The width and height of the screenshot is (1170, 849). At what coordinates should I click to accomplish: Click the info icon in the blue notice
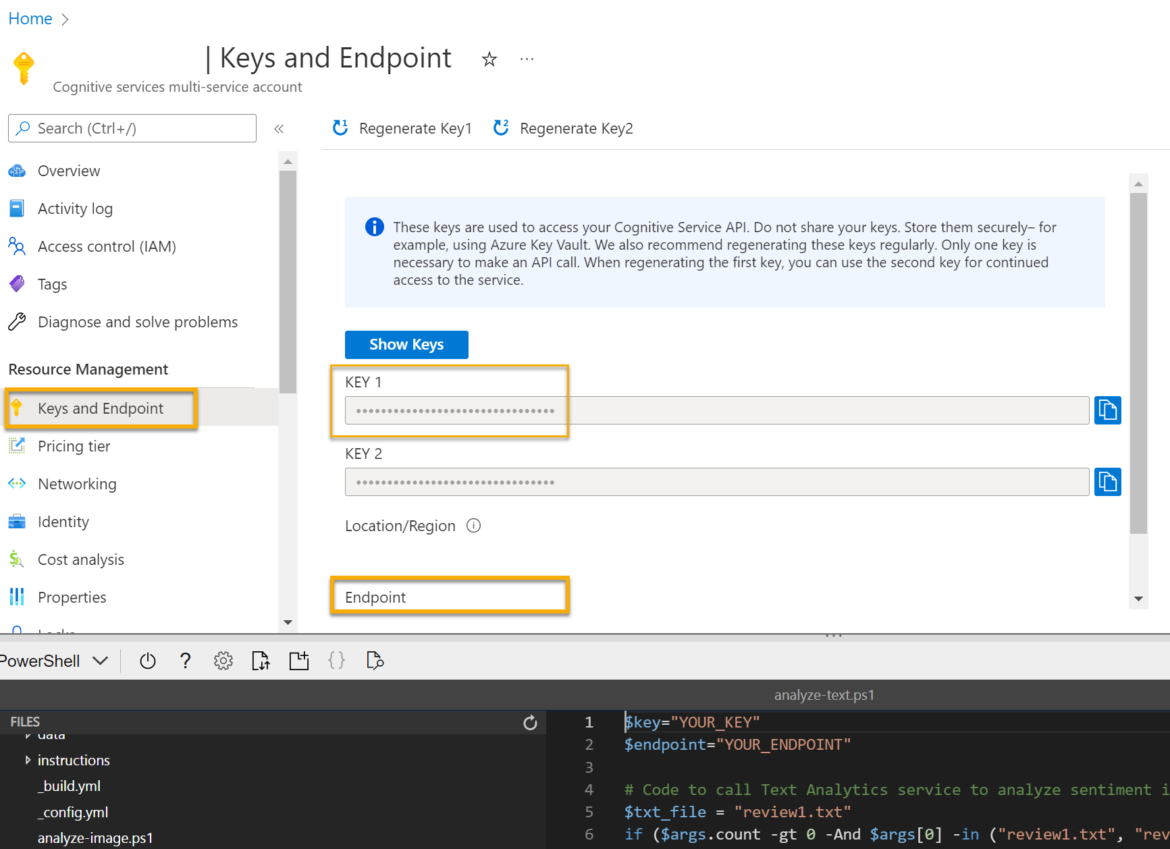[x=375, y=227]
